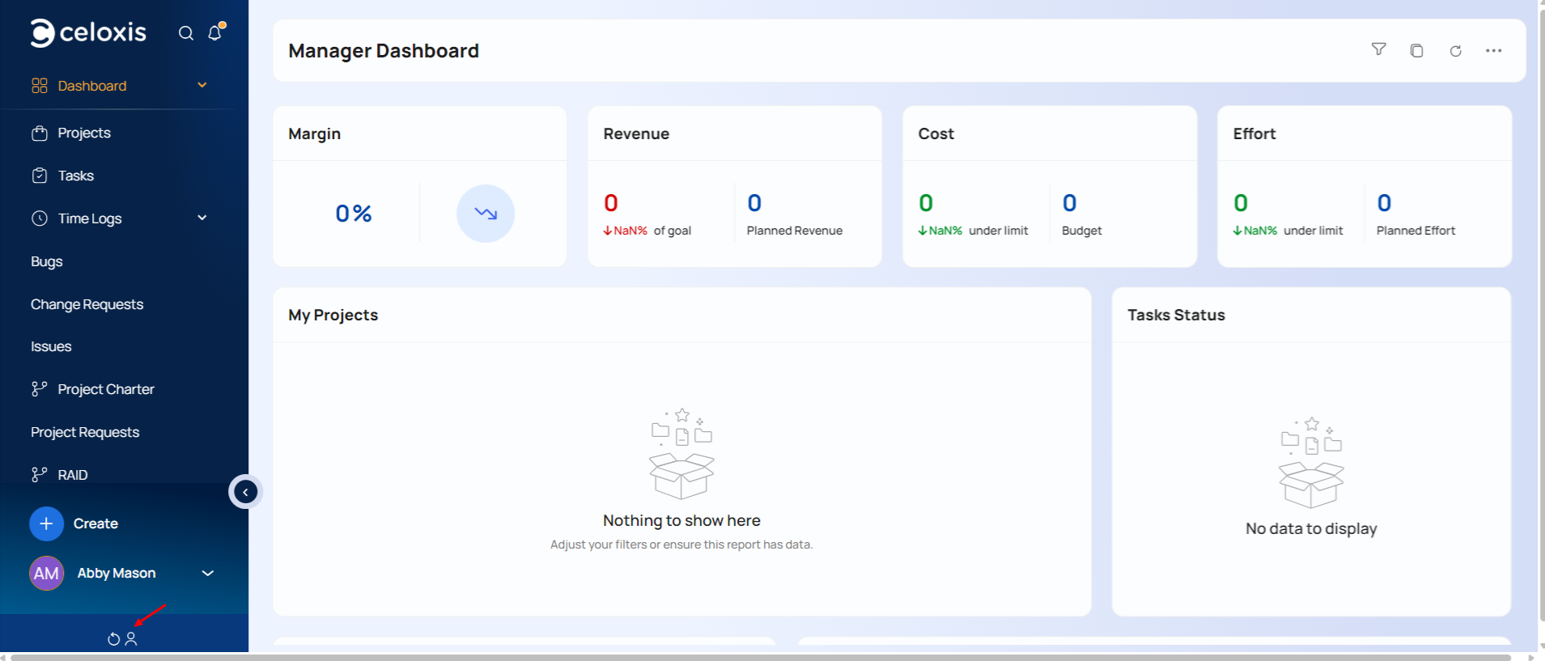Expand the Time Logs submenu chevron
The width and height of the screenshot is (1545, 661).
point(202,218)
